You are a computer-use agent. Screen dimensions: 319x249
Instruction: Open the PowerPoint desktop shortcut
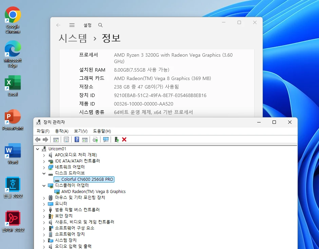[x=13, y=120]
